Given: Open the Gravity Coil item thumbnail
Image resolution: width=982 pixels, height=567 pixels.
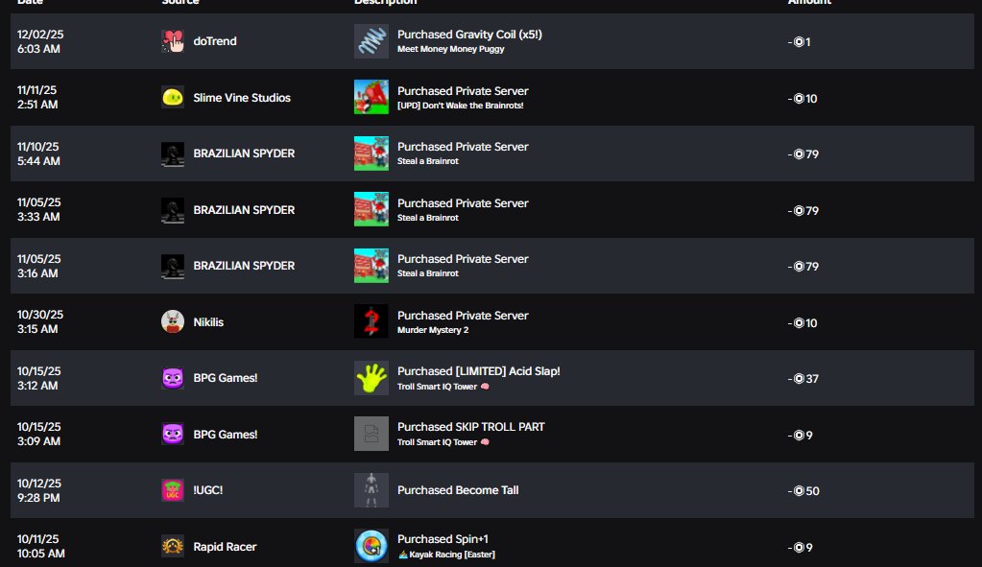Looking at the screenshot, I should coord(371,41).
